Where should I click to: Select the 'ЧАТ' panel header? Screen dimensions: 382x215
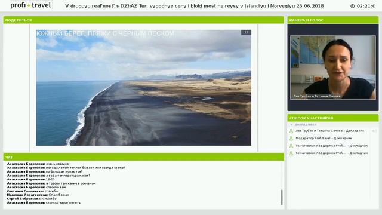click(x=143, y=157)
